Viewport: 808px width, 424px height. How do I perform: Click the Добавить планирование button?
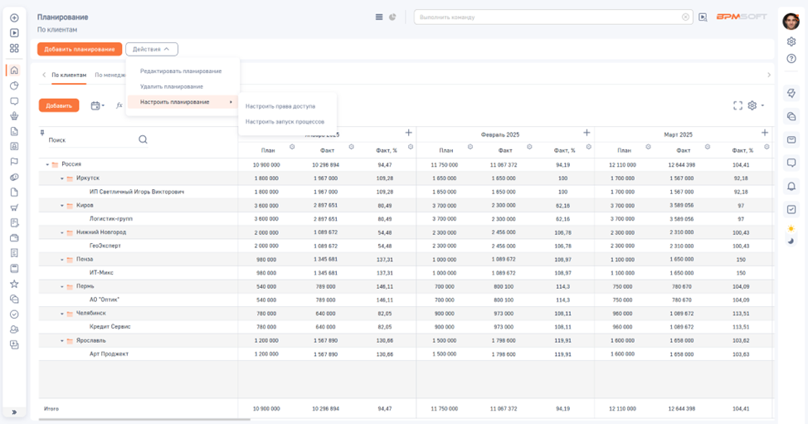tap(80, 49)
